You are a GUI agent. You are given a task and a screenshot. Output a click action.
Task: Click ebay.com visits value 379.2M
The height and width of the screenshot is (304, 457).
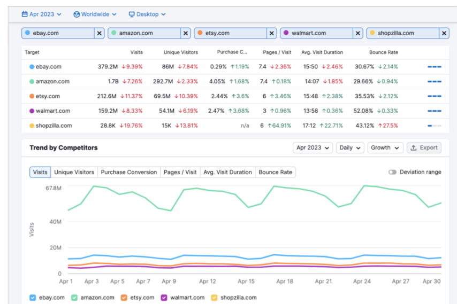[108, 67]
